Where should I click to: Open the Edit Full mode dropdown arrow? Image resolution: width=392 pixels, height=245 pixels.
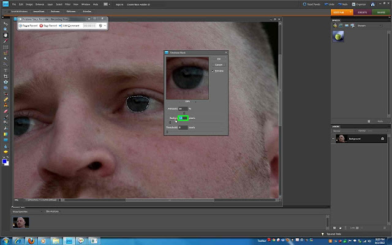click(x=350, y=12)
